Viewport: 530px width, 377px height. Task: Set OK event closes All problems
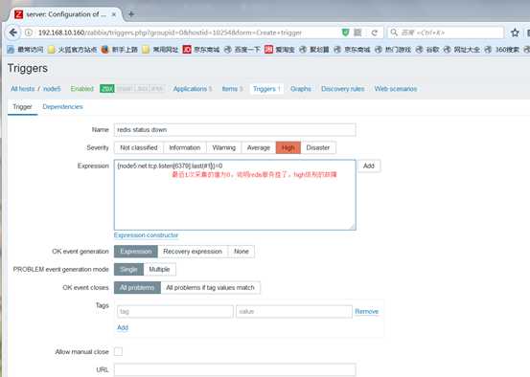(x=137, y=288)
